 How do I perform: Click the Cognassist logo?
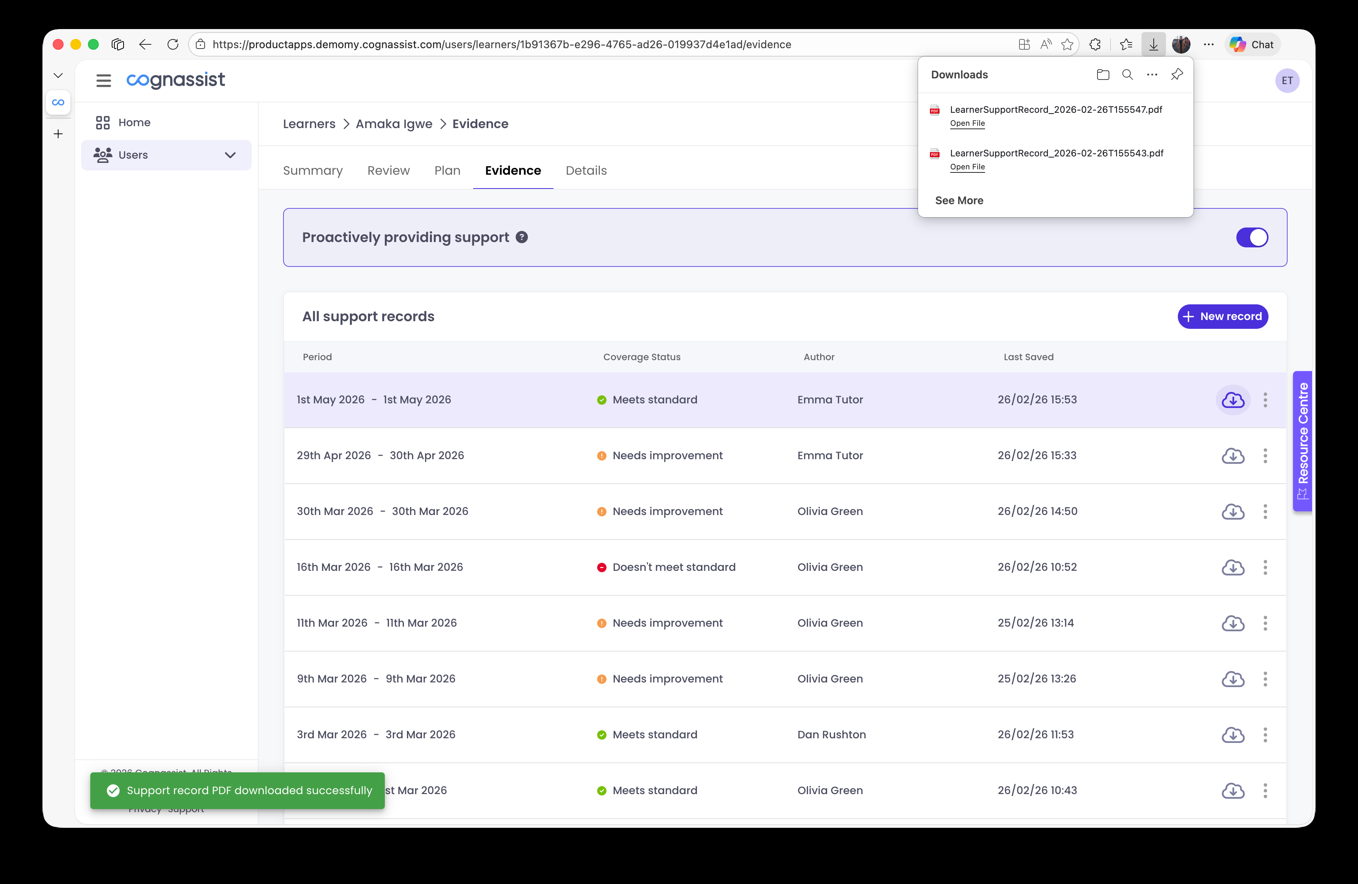pyautogui.click(x=175, y=80)
